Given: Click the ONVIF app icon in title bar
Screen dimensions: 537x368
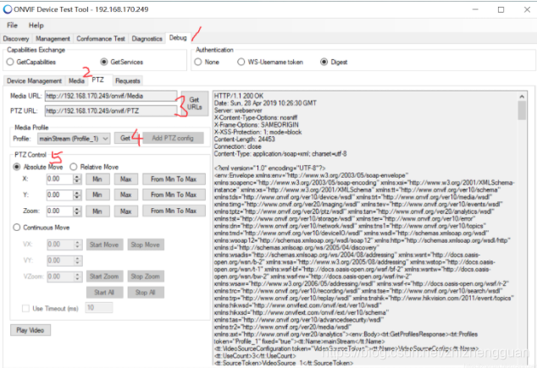Looking at the screenshot, I should pos(7,9).
